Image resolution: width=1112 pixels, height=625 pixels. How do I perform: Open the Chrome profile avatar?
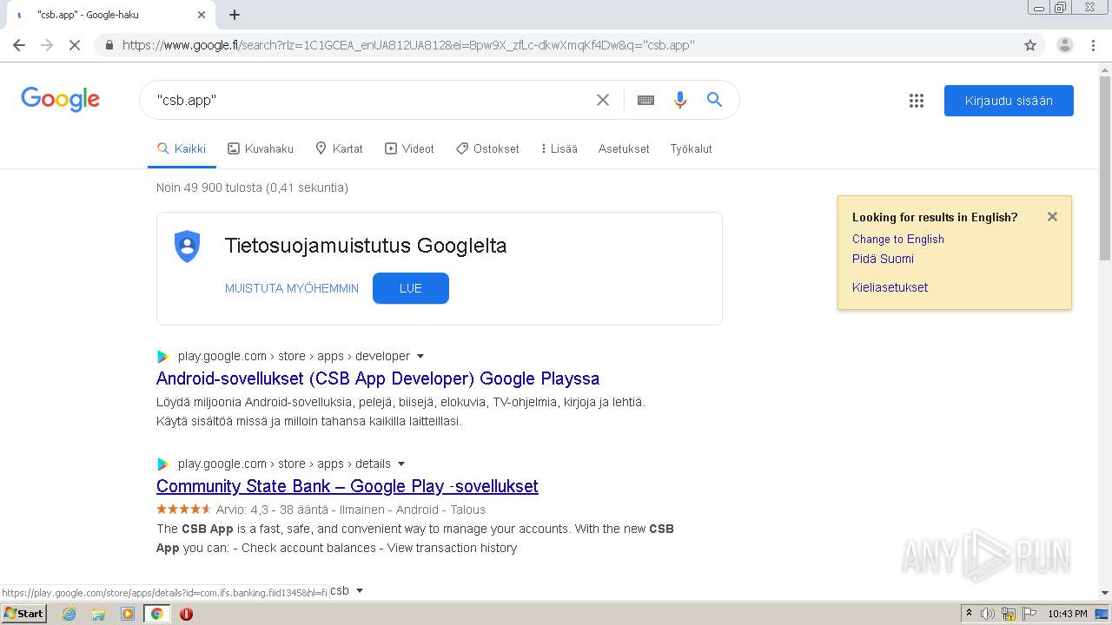[x=1064, y=45]
